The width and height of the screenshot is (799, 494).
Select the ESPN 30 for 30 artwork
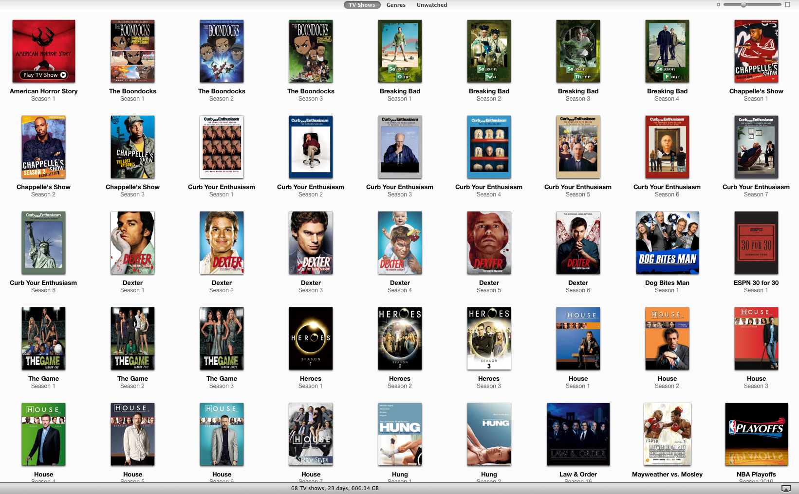click(756, 243)
